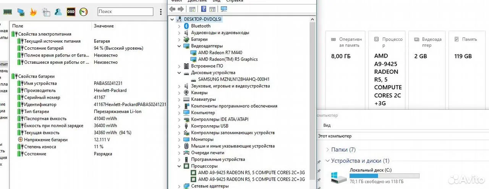Click the Оперативная память 8,00 ГБ card

pyautogui.click(x=346, y=71)
